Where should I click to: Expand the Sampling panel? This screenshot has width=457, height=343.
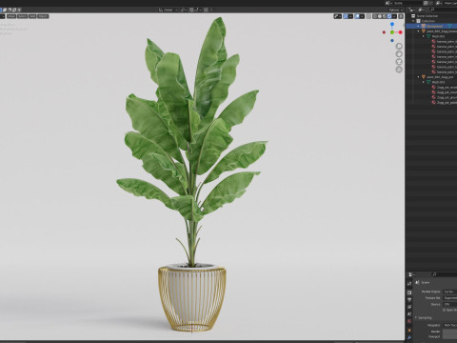point(424,317)
